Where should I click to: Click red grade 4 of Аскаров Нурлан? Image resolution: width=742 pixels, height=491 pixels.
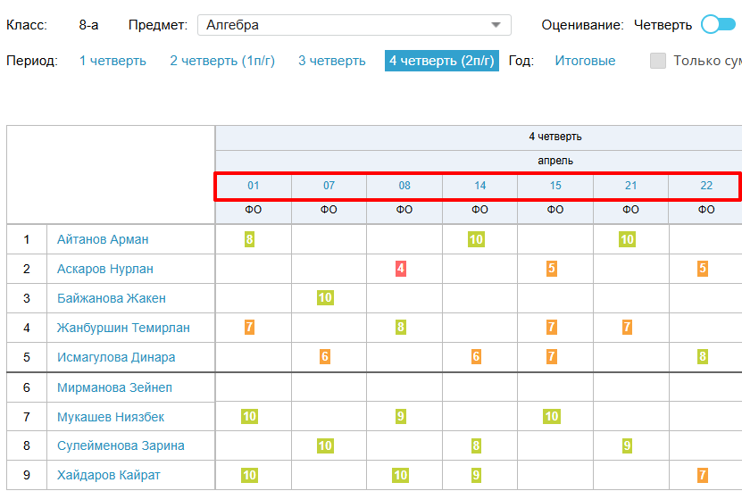[401, 269]
